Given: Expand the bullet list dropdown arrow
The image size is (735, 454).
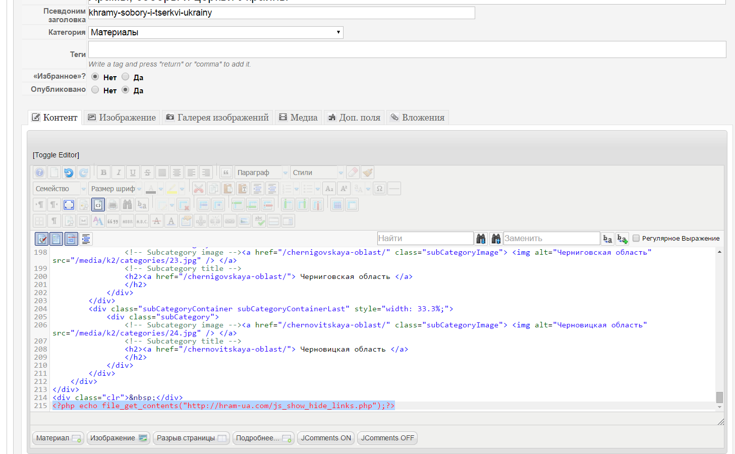Looking at the screenshot, I should tap(318, 189).
